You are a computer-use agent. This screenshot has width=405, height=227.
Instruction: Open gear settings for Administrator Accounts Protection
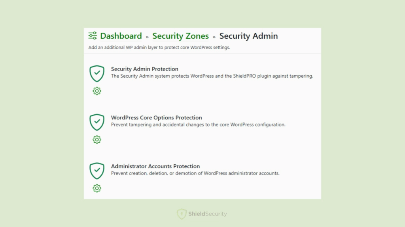pos(97,188)
